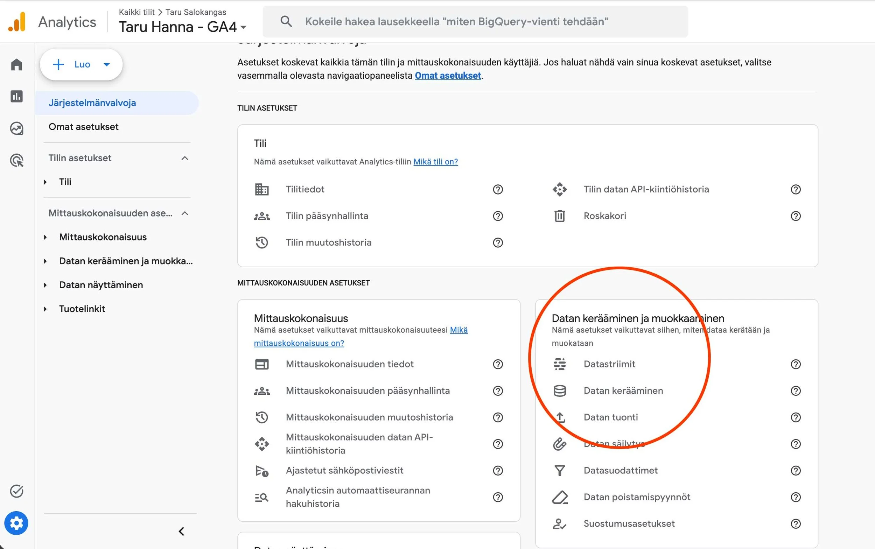Click the search magnifier icon
Viewport: 875px width, 549px height.
point(286,21)
